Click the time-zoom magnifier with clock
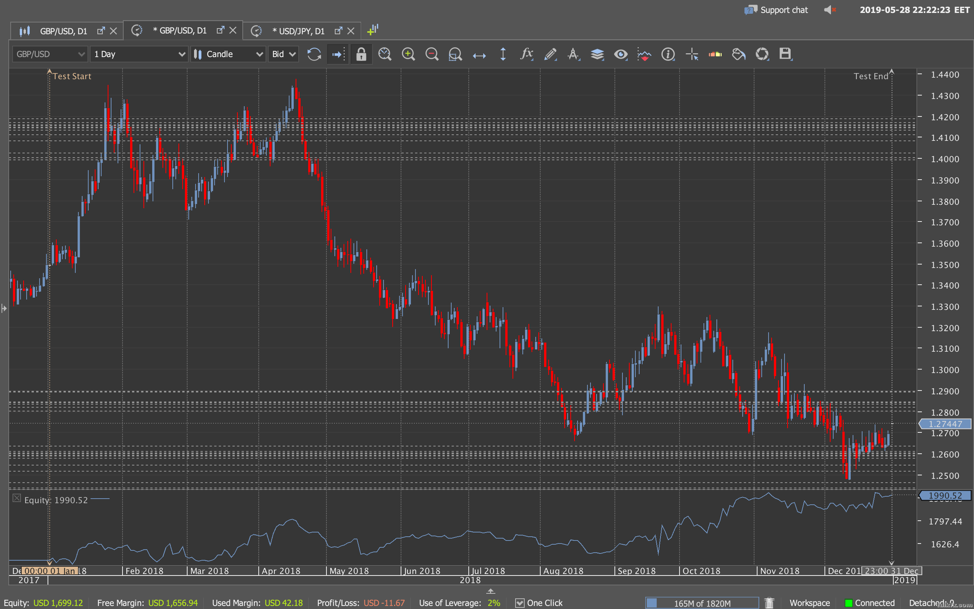This screenshot has width=974, height=609. pos(385,54)
